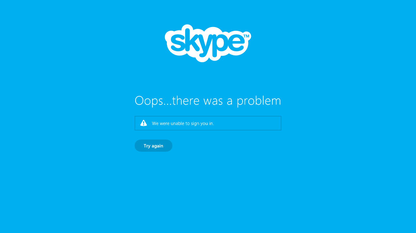Click the word 'was' in the heading
The height and width of the screenshot is (233, 416).
[x=213, y=101]
